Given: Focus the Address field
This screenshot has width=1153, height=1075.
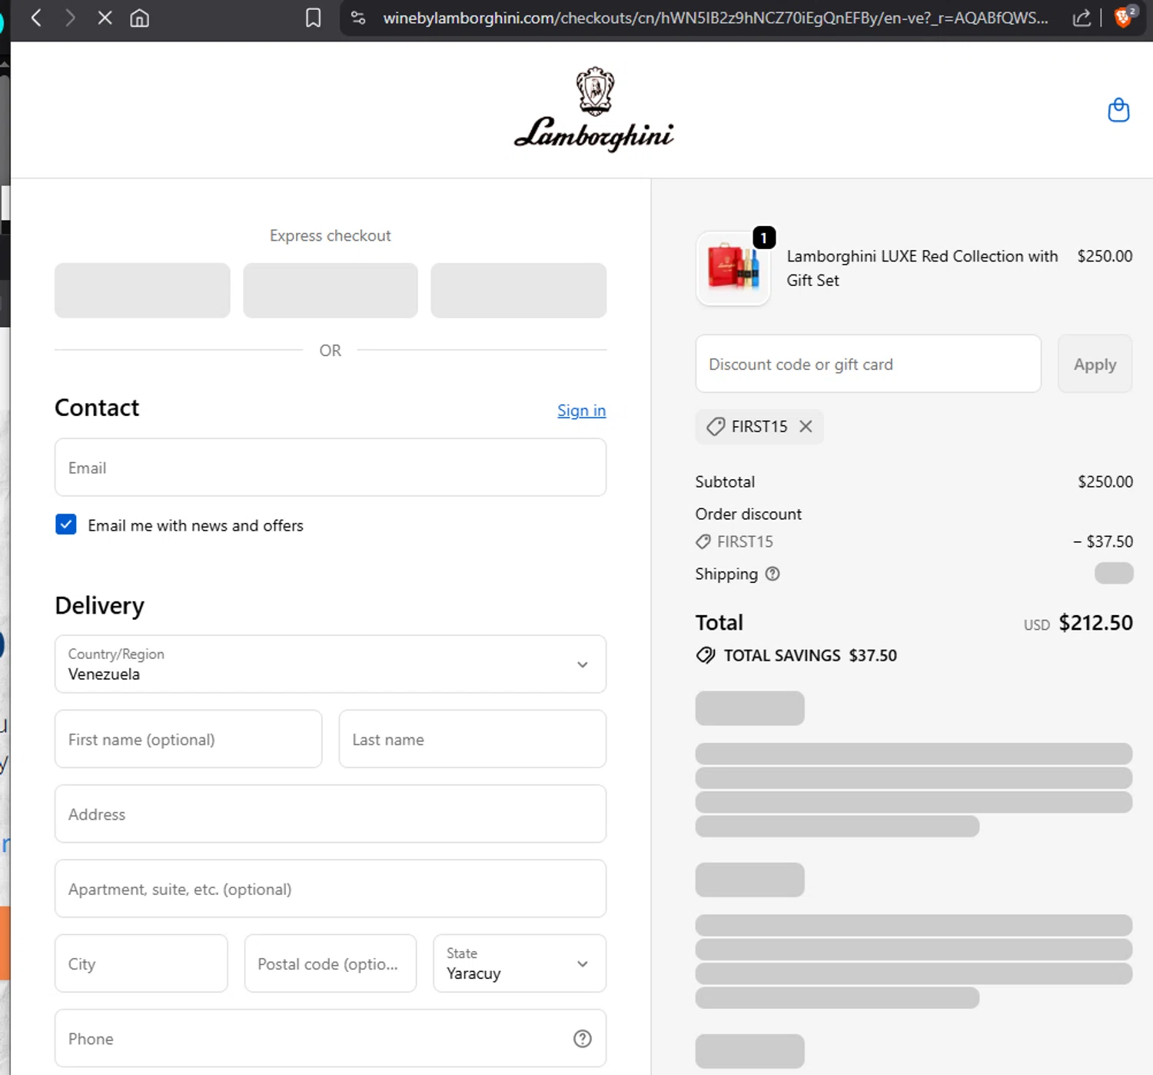Looking at the screenshot, I should [x=331, y=814].
